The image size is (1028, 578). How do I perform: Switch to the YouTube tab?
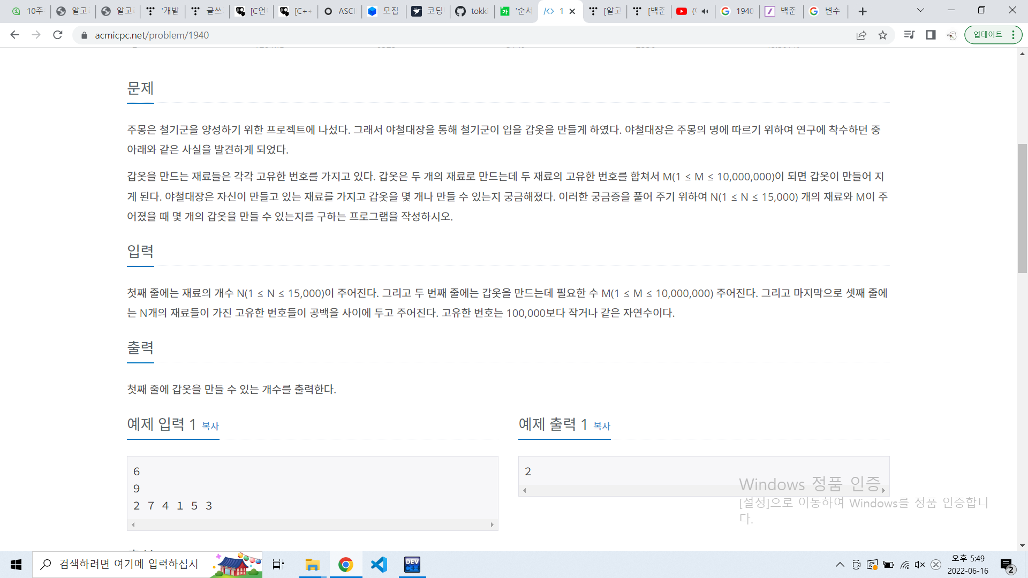[x=687, y=11]
